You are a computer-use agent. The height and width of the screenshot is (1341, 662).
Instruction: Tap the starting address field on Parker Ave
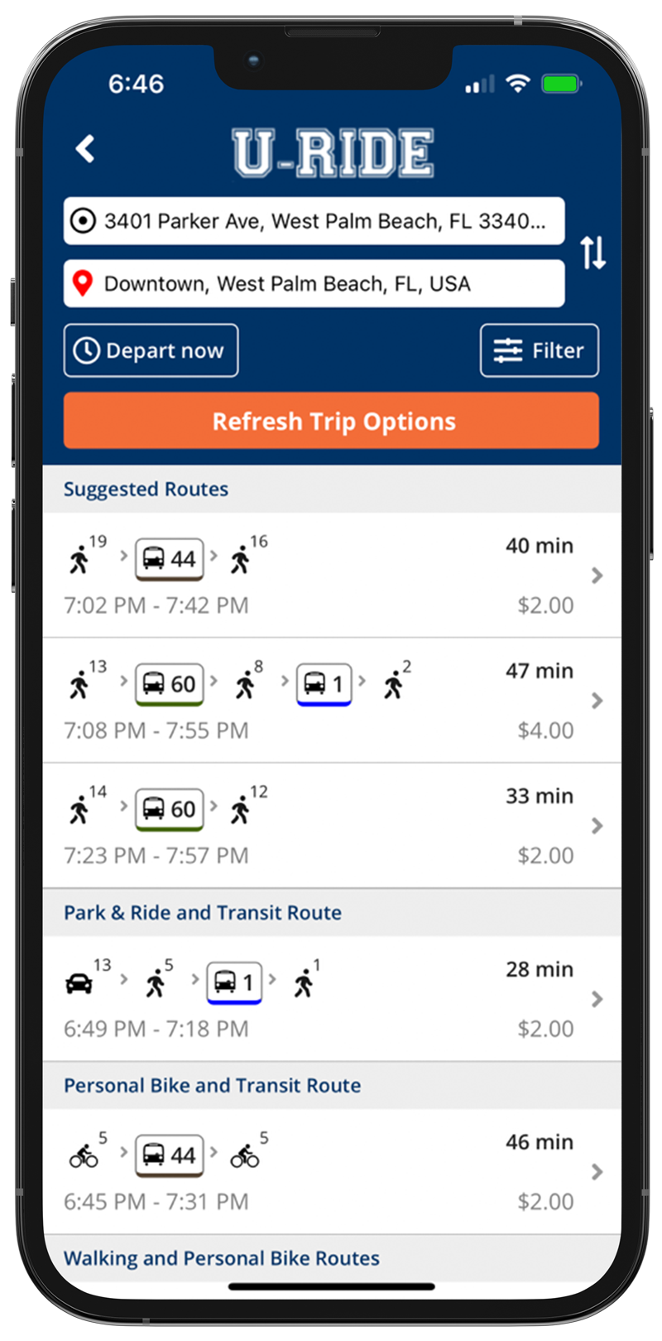[x=314, y=220]
